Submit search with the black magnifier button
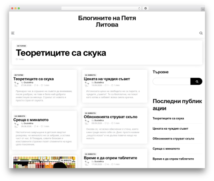 196,81
